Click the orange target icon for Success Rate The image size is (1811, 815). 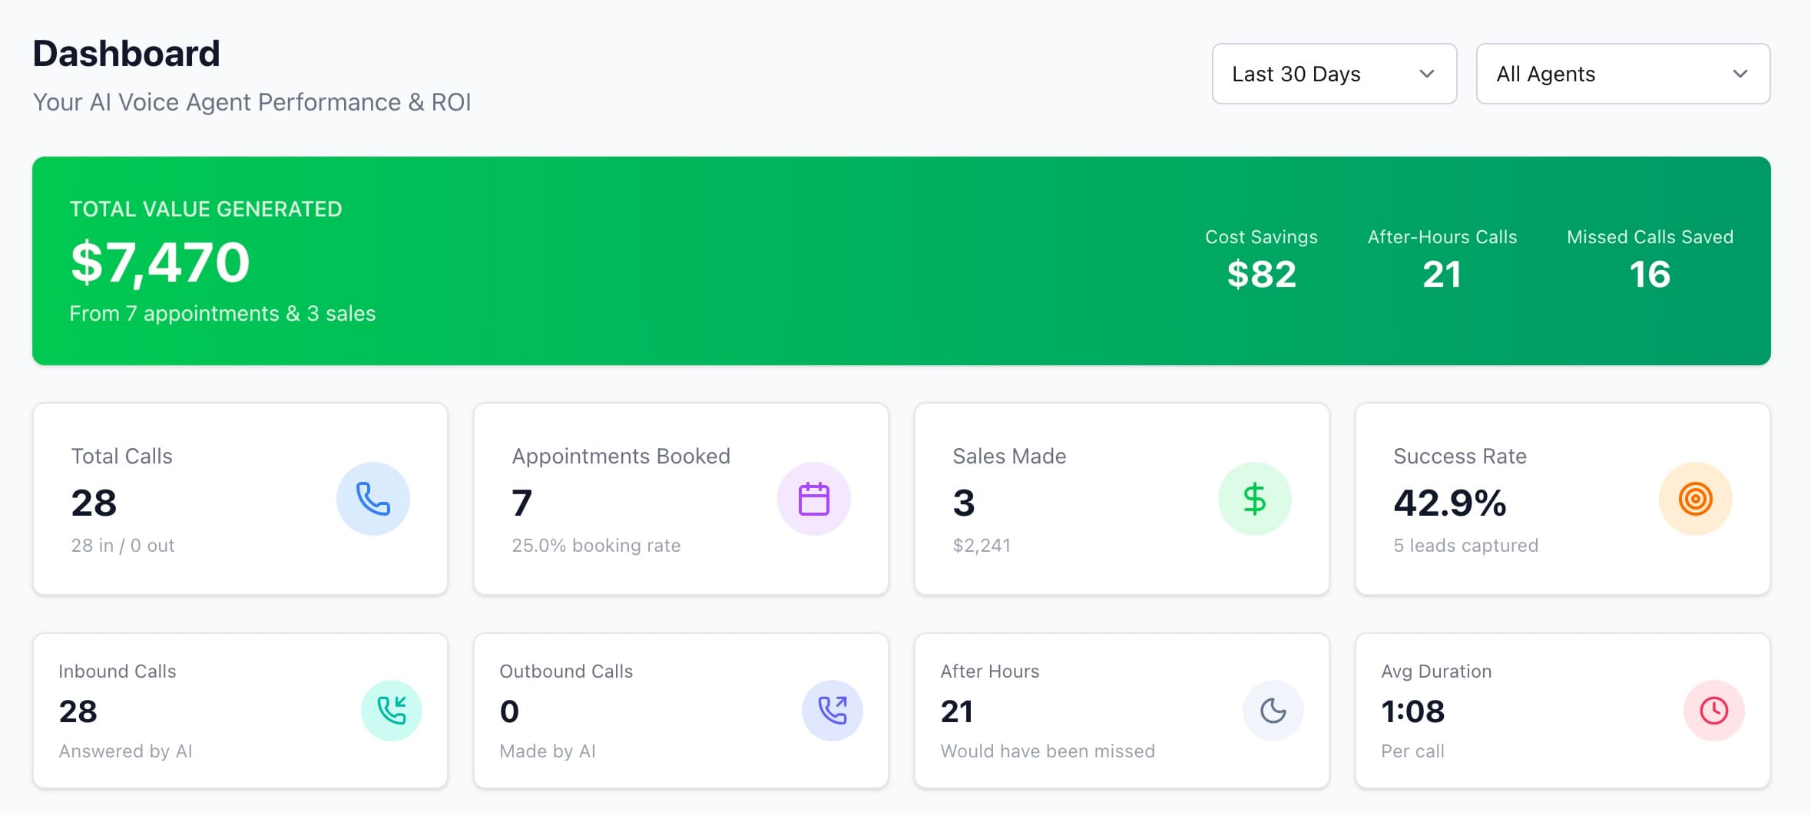(1695, 498)
